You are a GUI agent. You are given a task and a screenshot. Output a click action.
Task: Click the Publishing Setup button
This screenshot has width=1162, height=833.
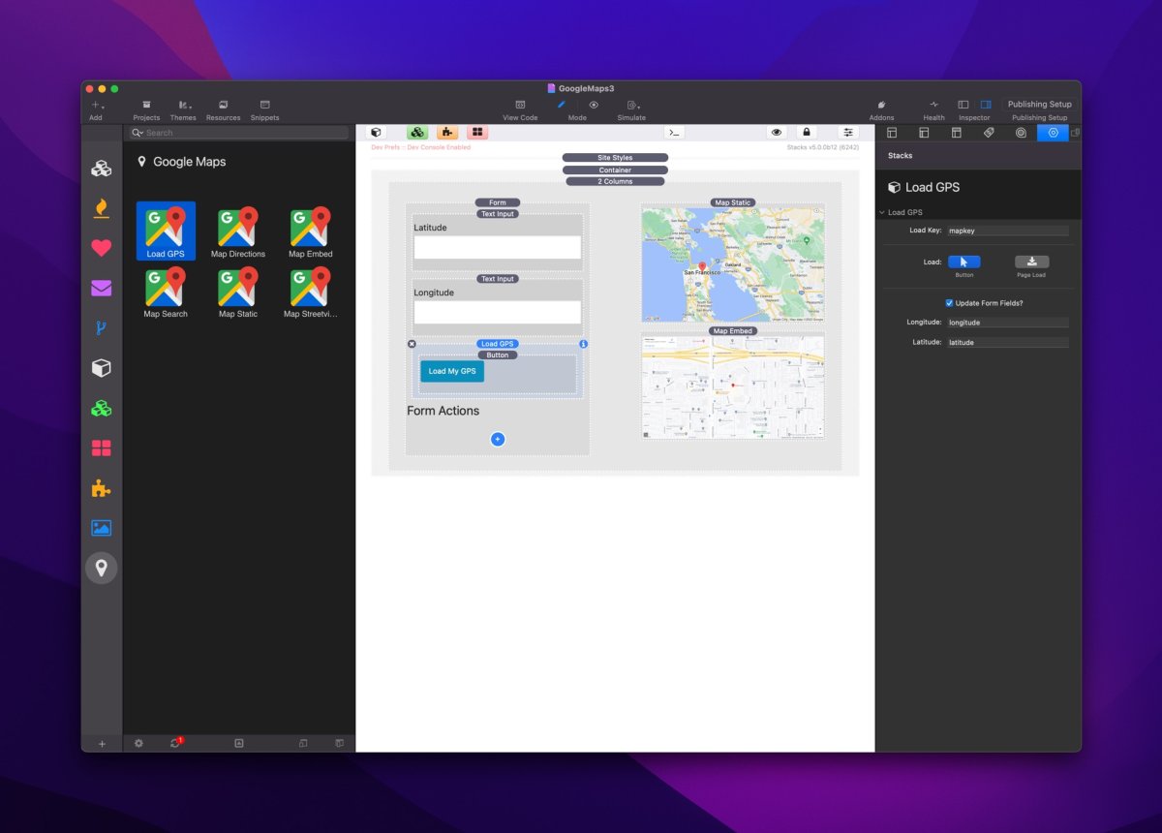click(1040, 105)
